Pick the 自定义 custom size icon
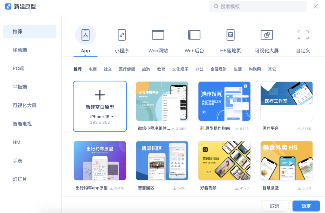Viewport: 325px width, 213px height. coord(303,35)
